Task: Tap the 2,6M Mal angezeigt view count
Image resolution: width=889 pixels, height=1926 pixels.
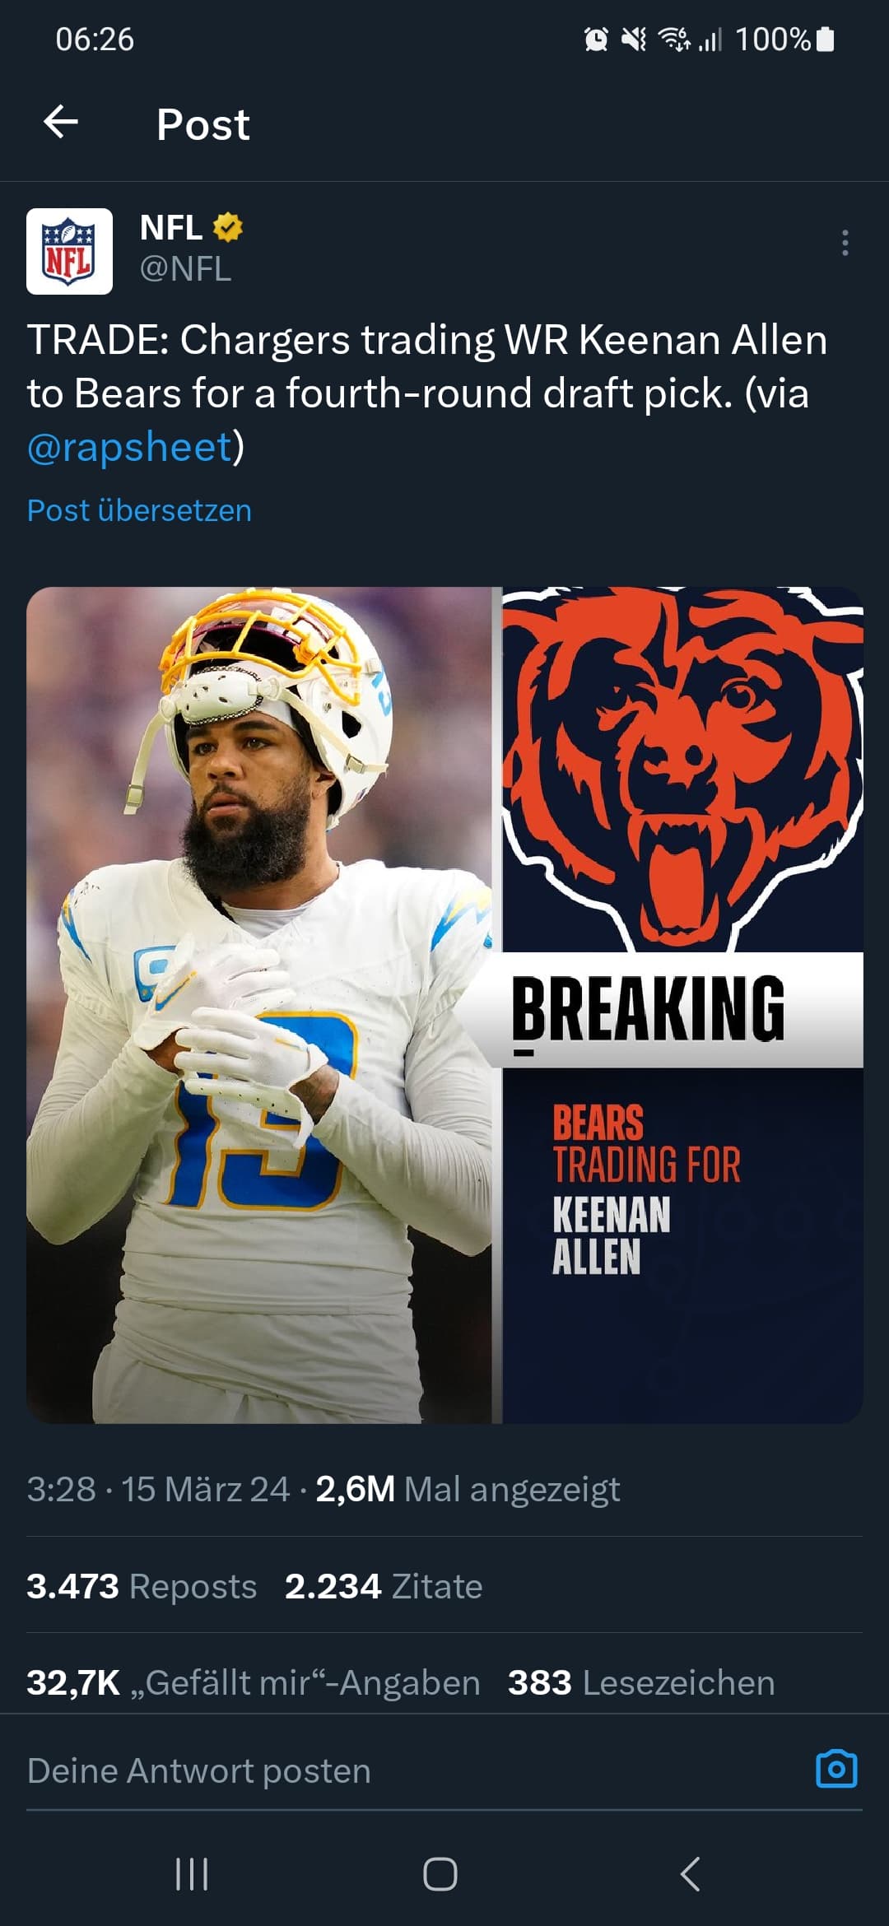Action: (468, 1489)
